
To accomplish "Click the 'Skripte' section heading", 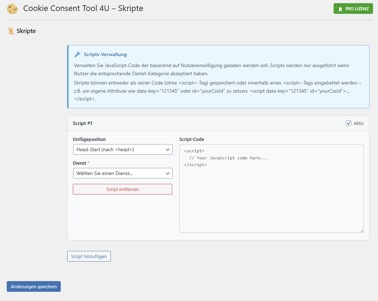I will click(x=26, y=31).
